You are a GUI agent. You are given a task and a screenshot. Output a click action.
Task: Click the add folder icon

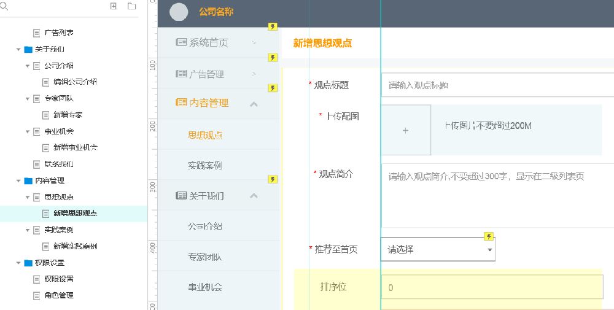tap(131, 6)
